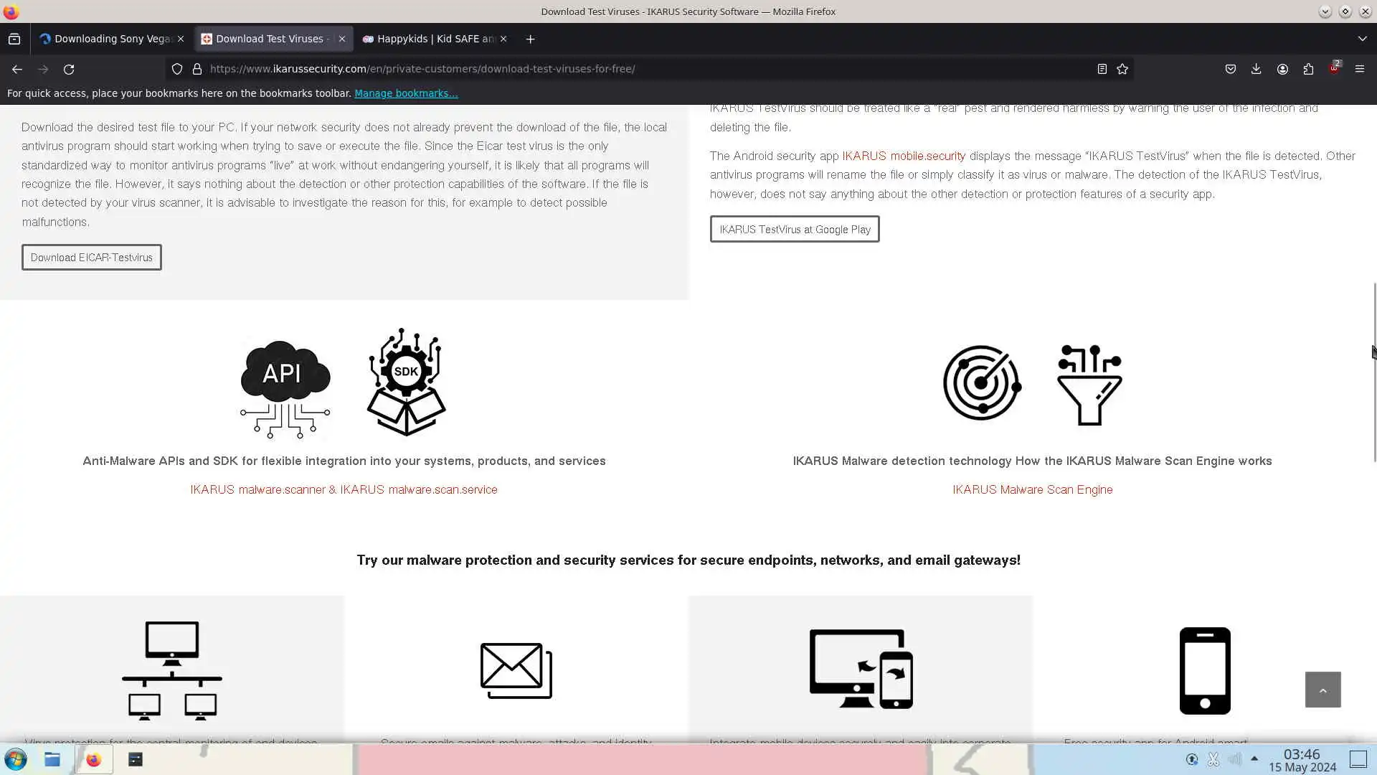The width and height of the screenshot is (1377, 775).
Task: Open the Downloads panel icon
Action: (1256, 69)
